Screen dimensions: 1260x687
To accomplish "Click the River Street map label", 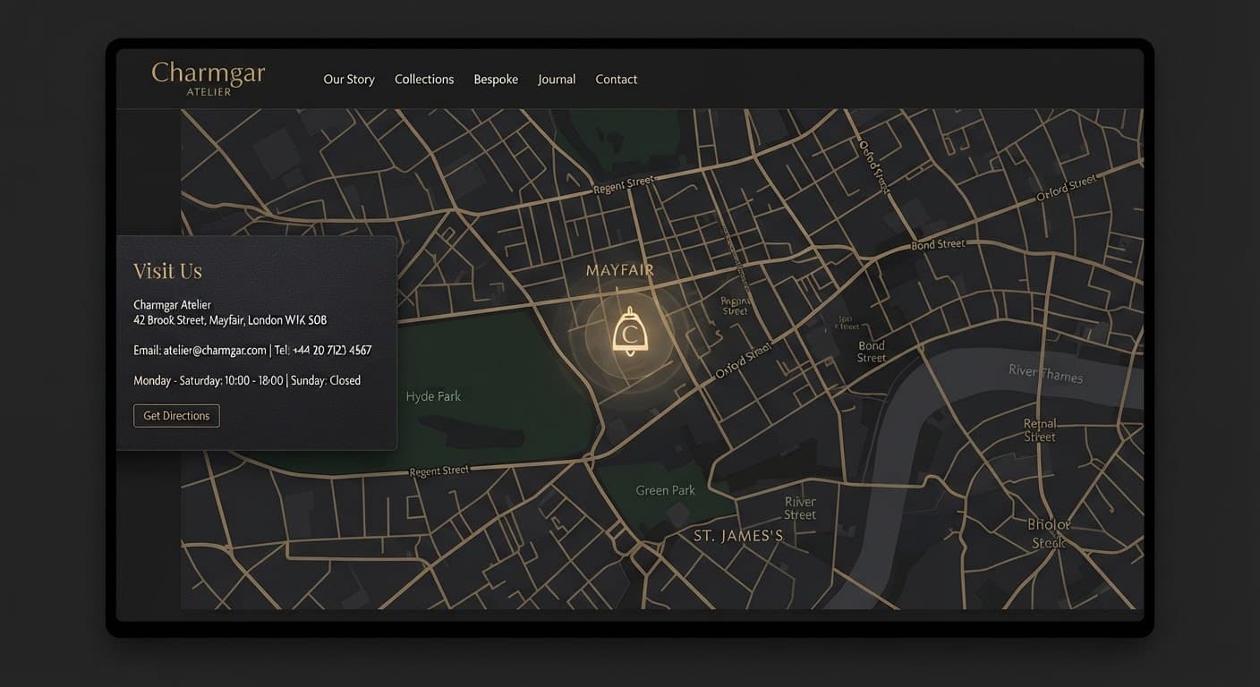I will pos(800,508).
